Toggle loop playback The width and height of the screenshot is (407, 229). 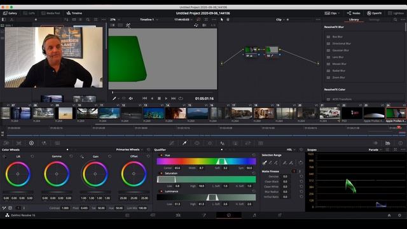(181, 99)
